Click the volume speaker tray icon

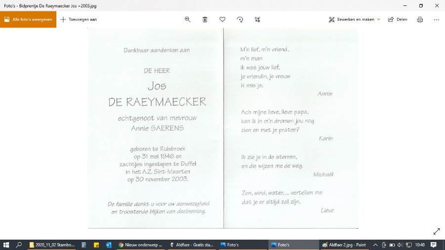pyautogui.click(x=400, y=245)
